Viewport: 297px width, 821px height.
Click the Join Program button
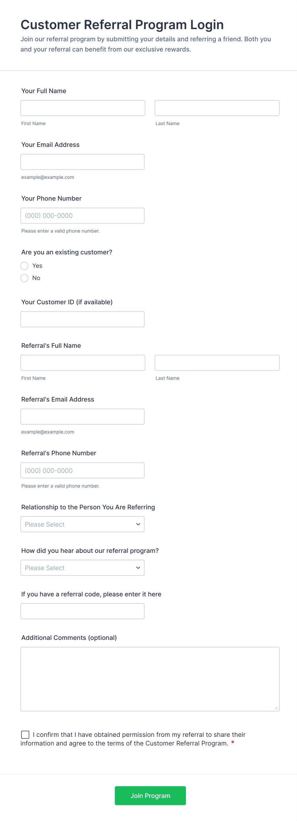pyautogui.click(x=150, y=795)
